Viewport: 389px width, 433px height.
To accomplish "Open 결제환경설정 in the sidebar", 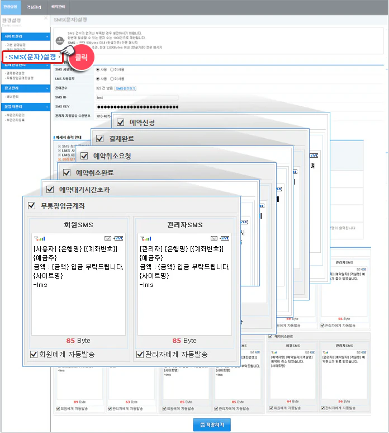I will click(x=15, y=73).
